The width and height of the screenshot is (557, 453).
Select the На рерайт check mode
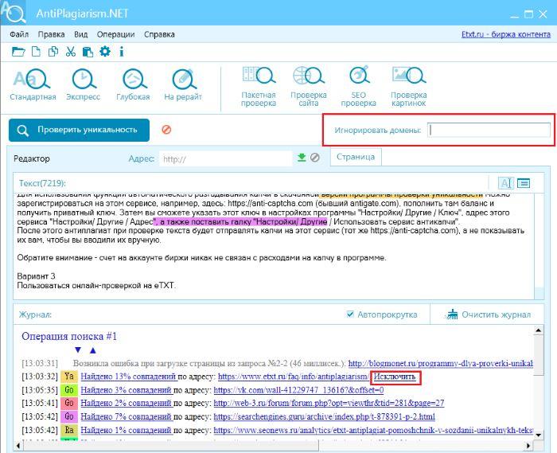[183, 84]
